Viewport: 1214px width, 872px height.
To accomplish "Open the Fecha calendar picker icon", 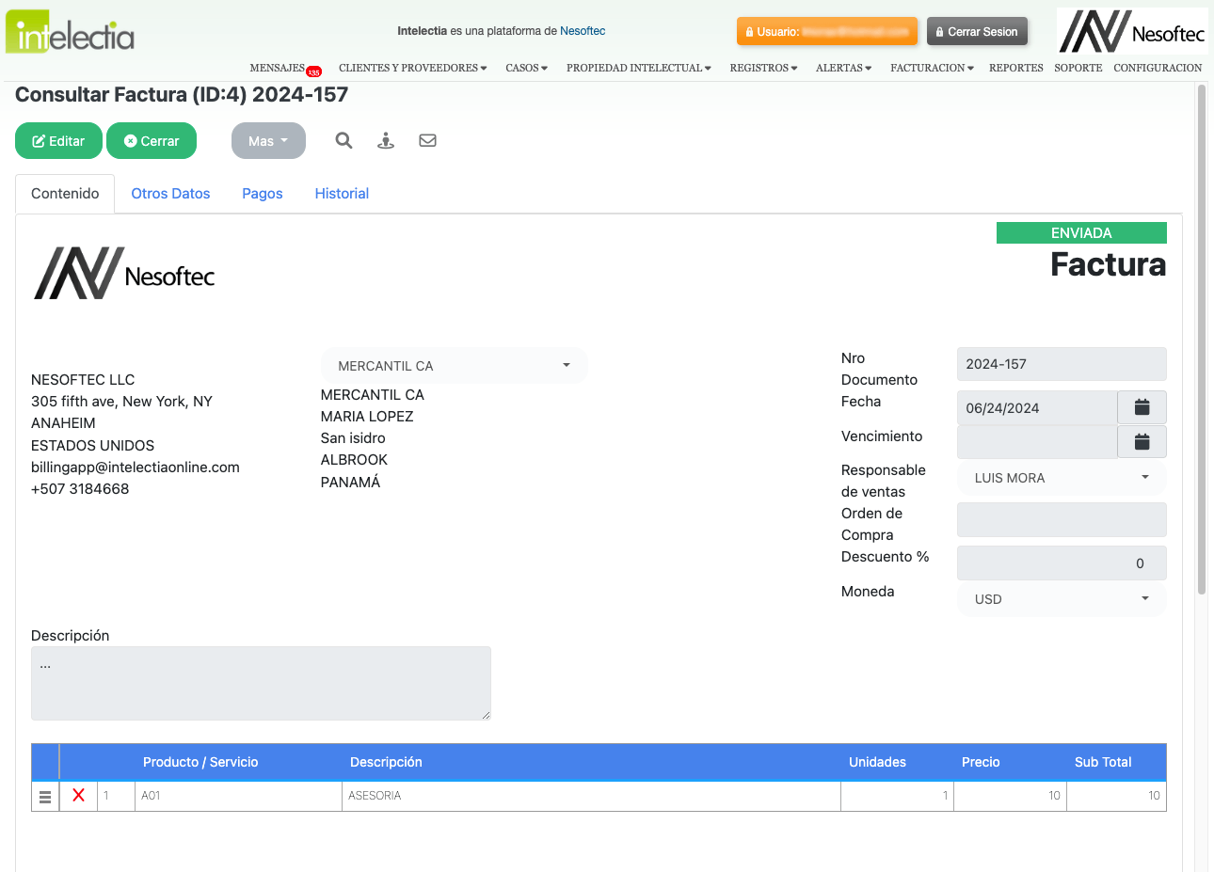I will click(x=1142, y=407).
